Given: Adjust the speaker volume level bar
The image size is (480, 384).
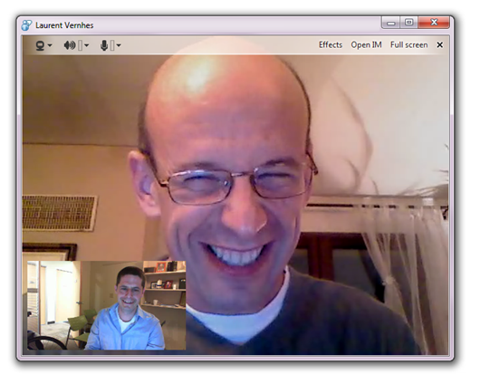Looking at the screenshot, I should click(81, 45).
